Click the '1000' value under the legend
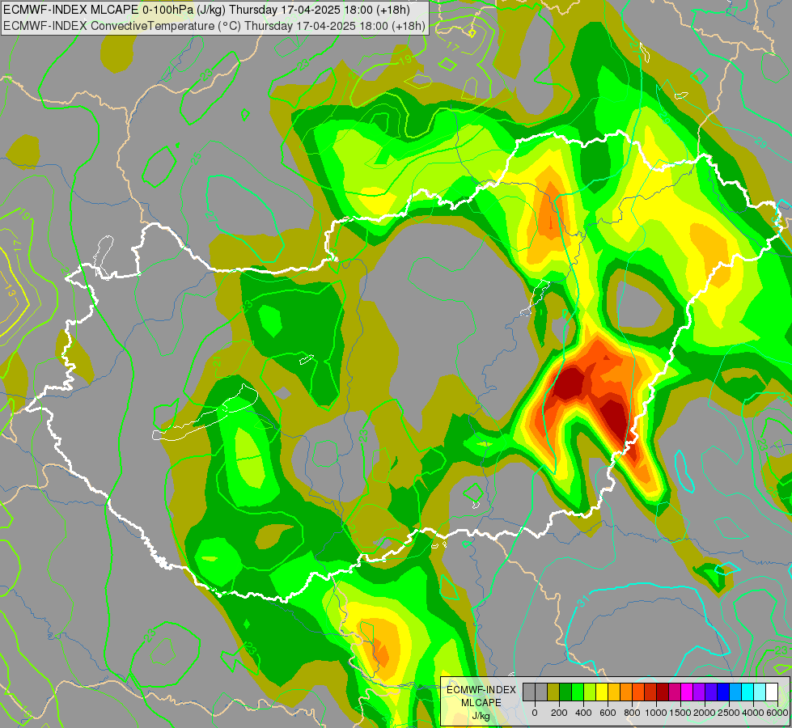Screen dimensions: 792x728 tap(656, 713)
